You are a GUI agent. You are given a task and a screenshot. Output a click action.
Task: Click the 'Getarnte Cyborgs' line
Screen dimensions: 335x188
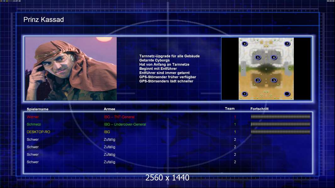pos(155,60)
